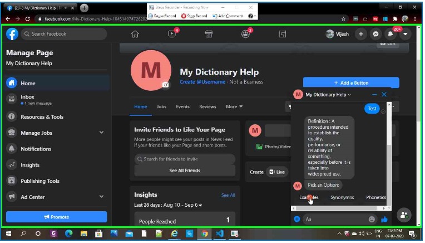The image size is (425, 243).
Task: Minimize the My Dictionary Help chat
Action: (374, 95)
